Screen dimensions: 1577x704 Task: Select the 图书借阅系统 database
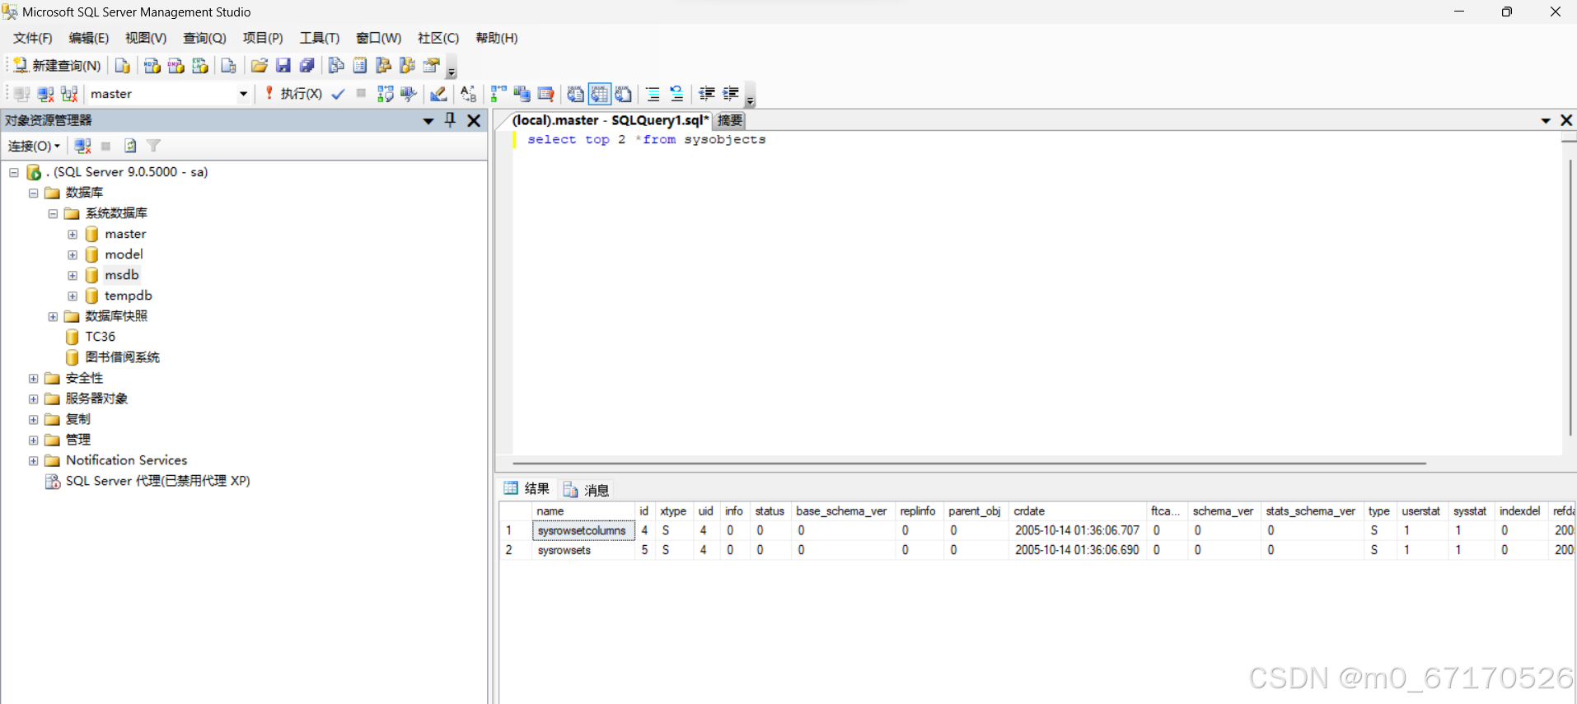click(122, 357)
